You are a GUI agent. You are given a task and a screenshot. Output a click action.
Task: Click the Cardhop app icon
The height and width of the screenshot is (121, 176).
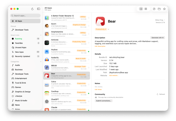tap(47, 93)
